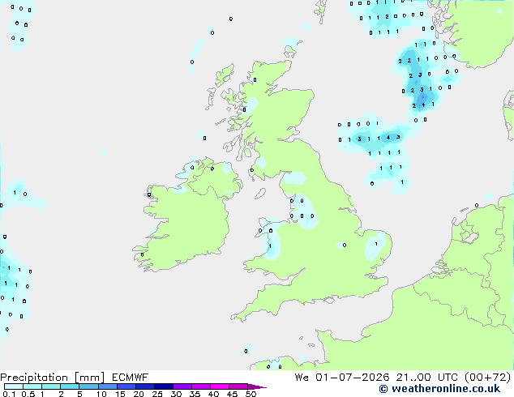Click the 15–20 mm blue legend swatch

click(x=126, y=386)
